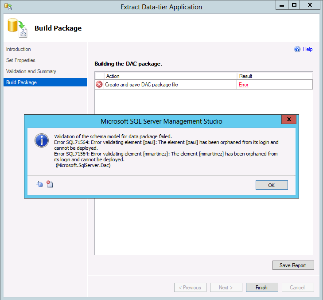Open the red Error result link
Viewport: 323px width, 300px height.
pos(244,85)
